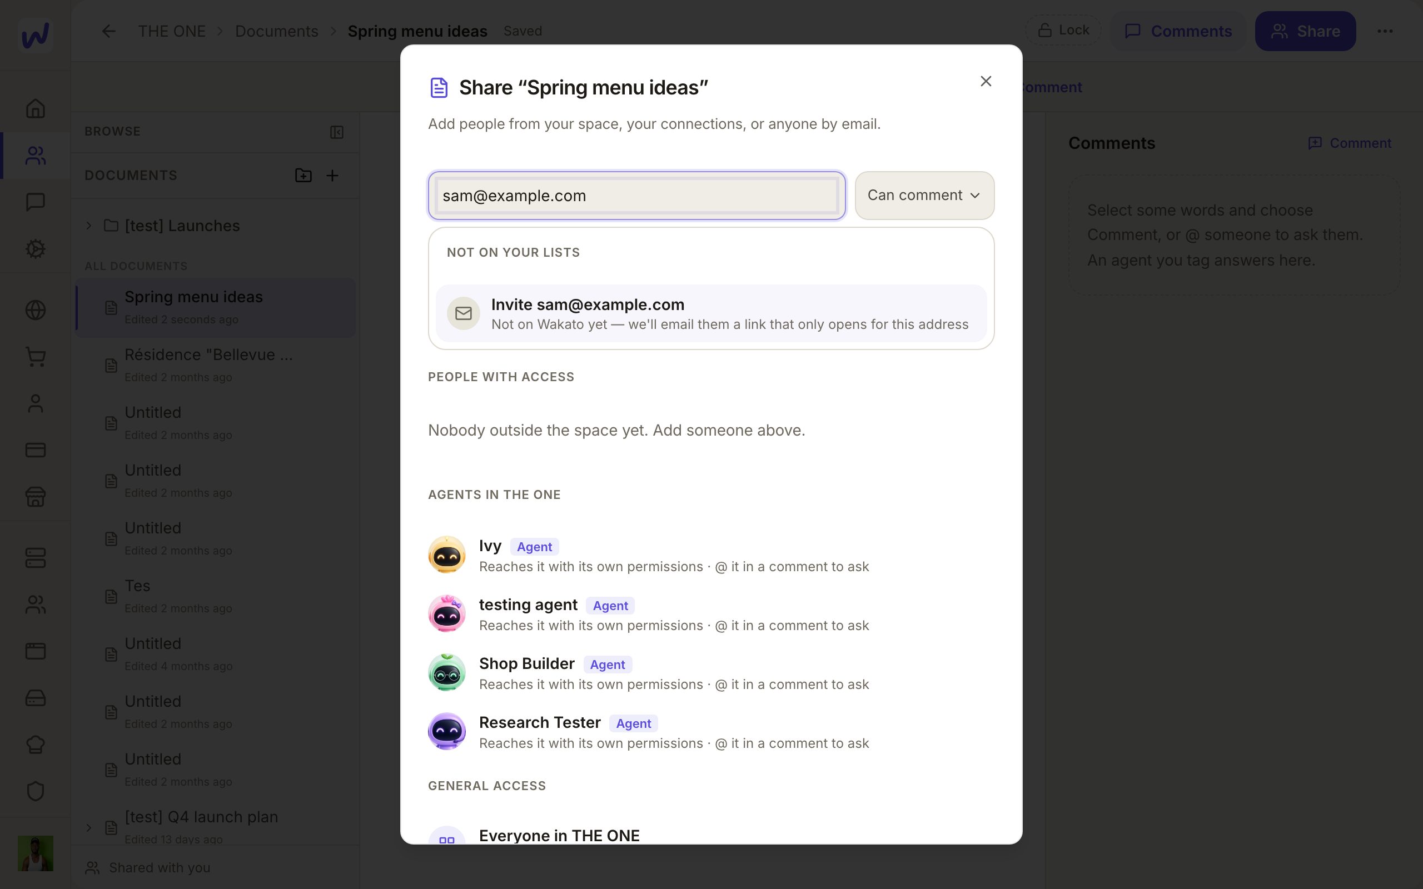
Task: Click the Wakato logo icon
Action: coord(35,34)
